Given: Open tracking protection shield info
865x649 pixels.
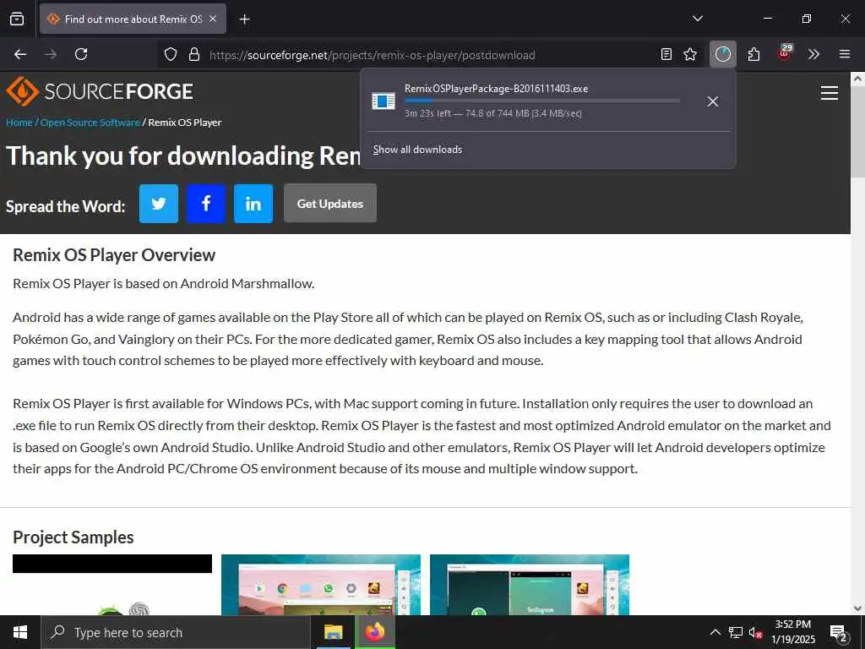Looking at the screenshot, I should point(171,55).
